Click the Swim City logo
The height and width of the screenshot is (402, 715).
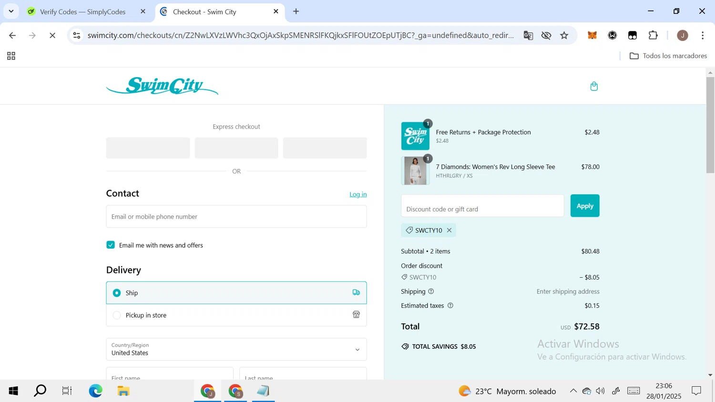[x=162, y=86]
